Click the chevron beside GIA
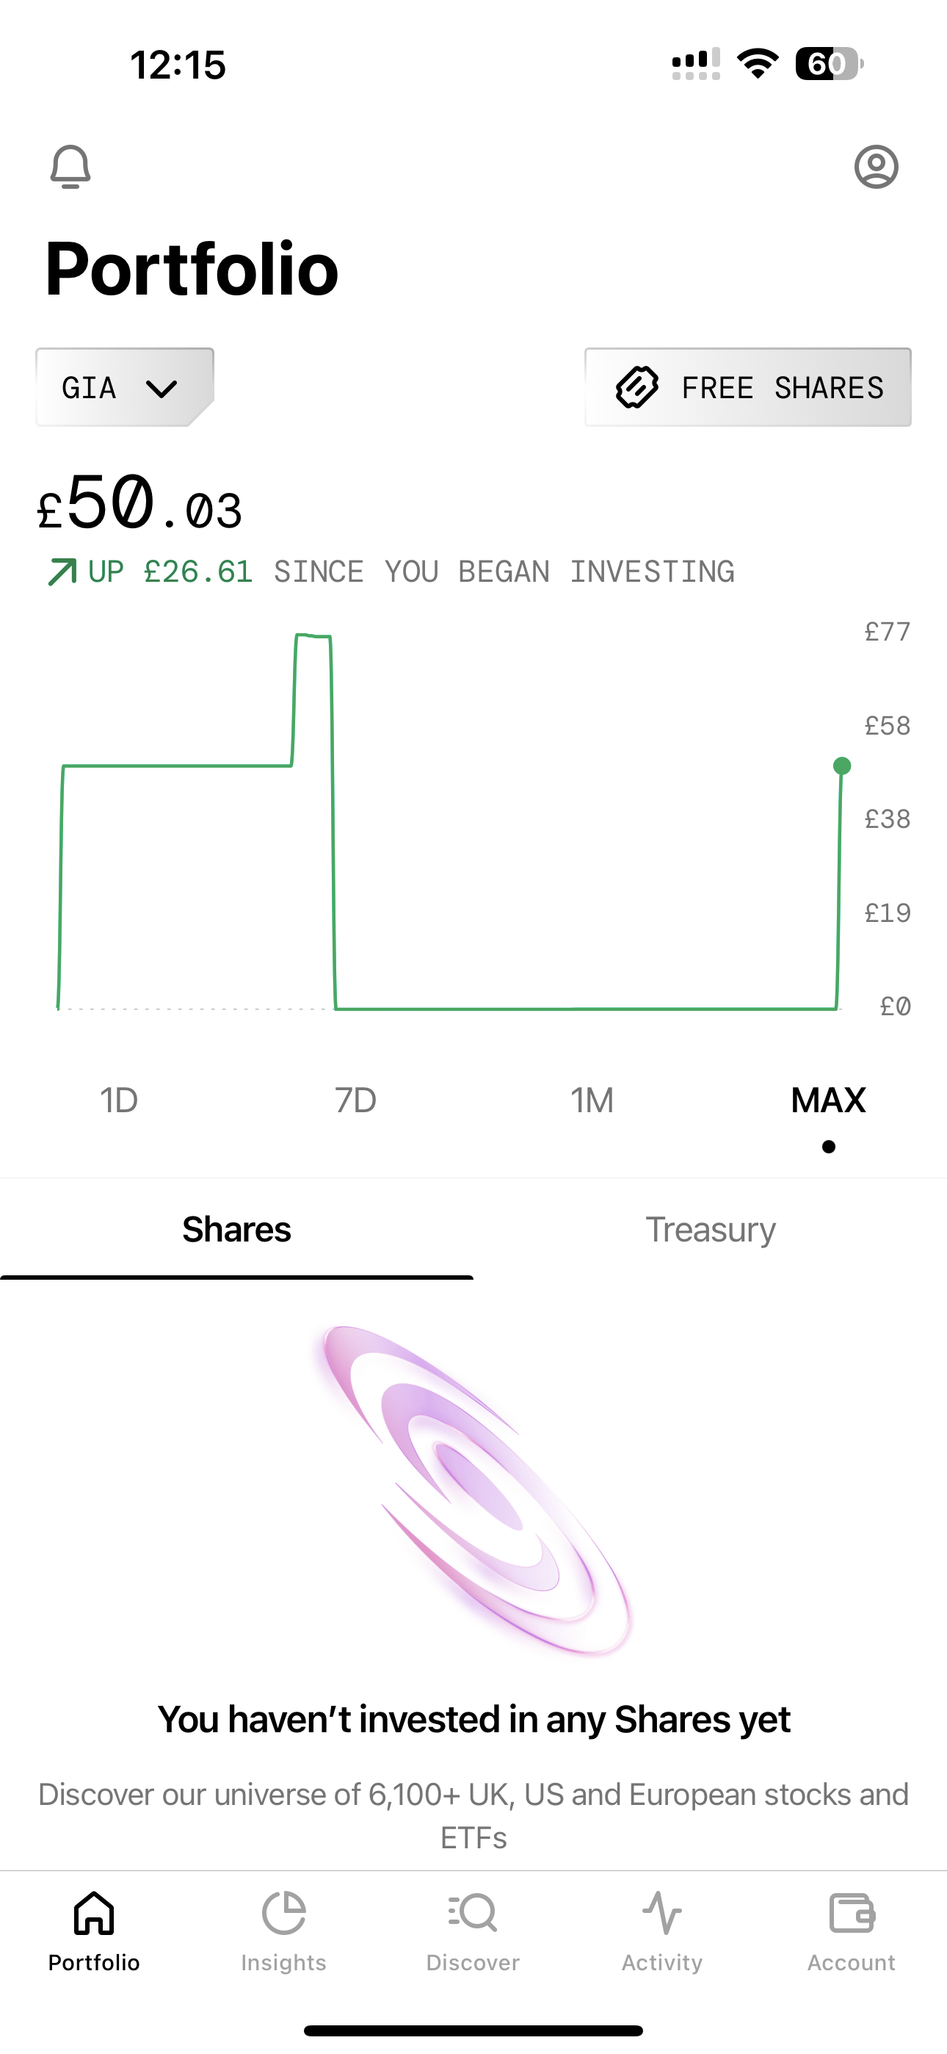947x2054 pixels. click(x=161, y=389)
